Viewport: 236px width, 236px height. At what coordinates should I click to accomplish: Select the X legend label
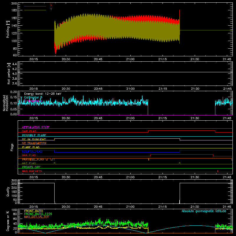click(51, 5)
